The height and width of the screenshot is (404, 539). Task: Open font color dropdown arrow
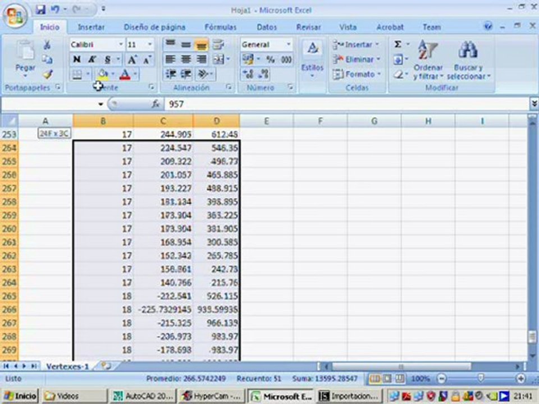click(135, 74)
